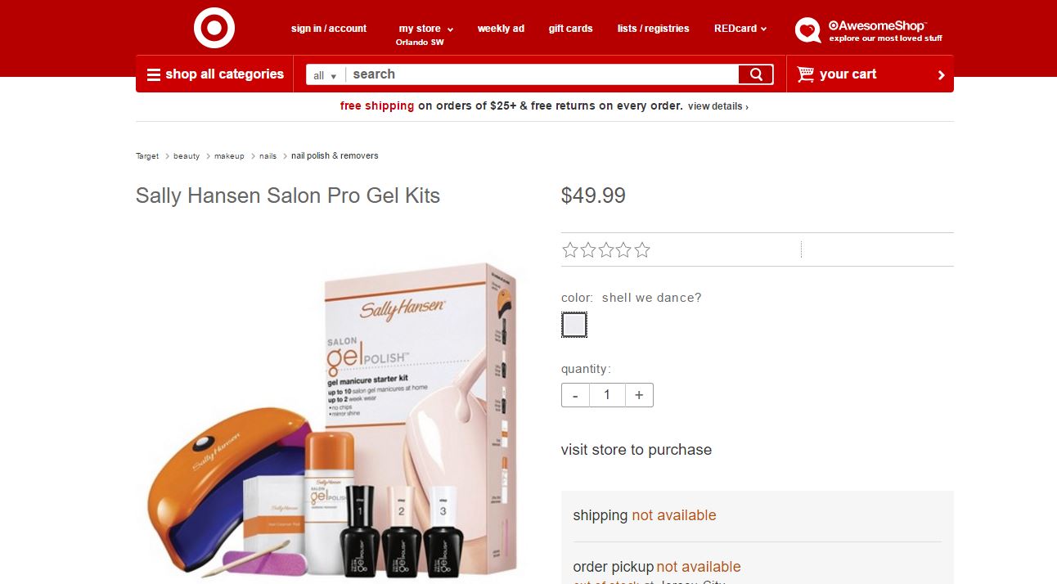Viewport: 1057px width, 584px height.
Task: Click the AwesomeShop heart icon
Action: pos(807,30)
